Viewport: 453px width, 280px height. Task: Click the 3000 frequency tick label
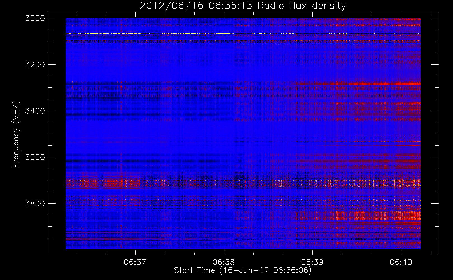(x=35, y=18)
